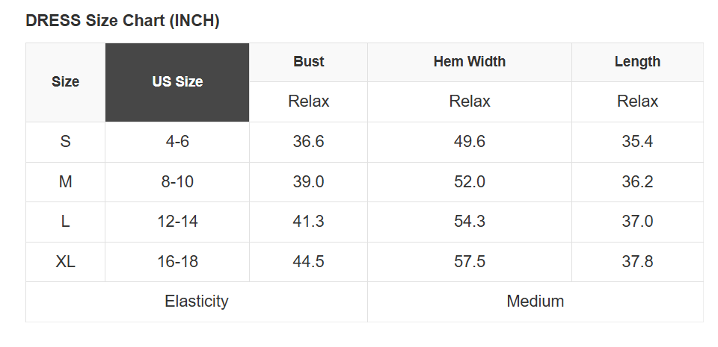This screenshot has height=347, width=718.
Task: Click the 44.5 bust measurement
Action: [x=308, y=262]
